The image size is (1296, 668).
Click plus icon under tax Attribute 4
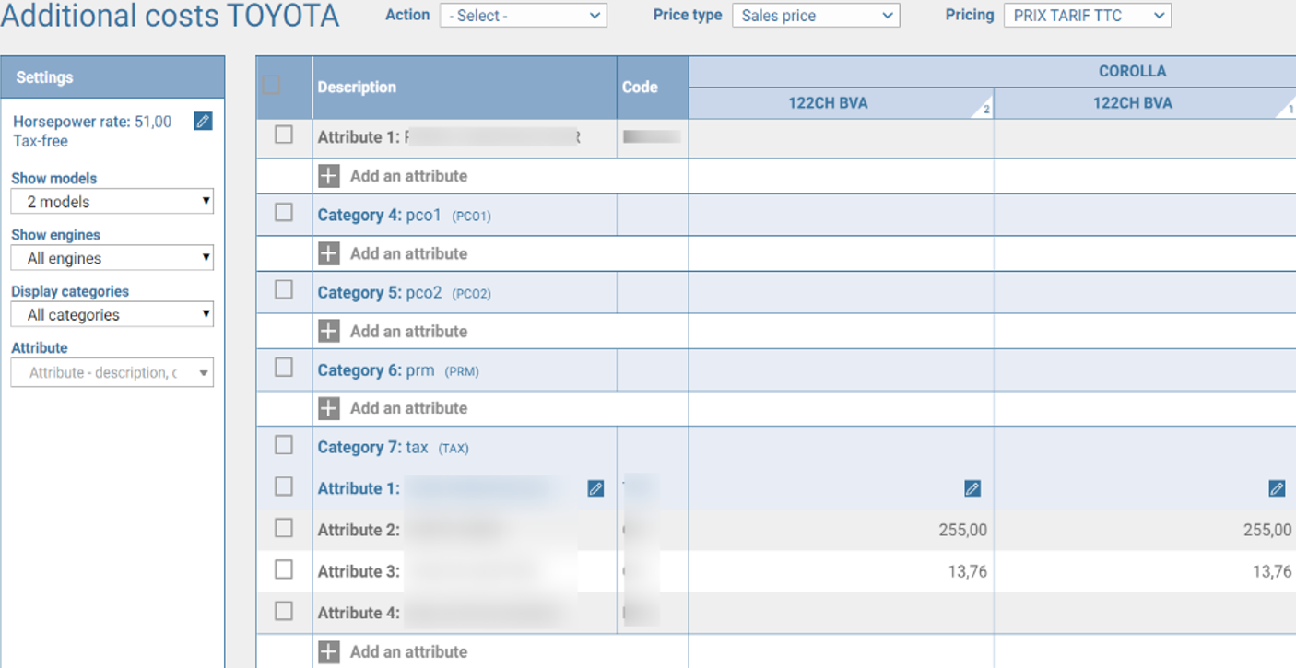coord(329,652)
